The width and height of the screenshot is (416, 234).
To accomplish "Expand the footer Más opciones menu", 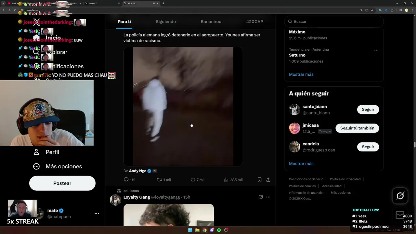I will click(343, 193).
